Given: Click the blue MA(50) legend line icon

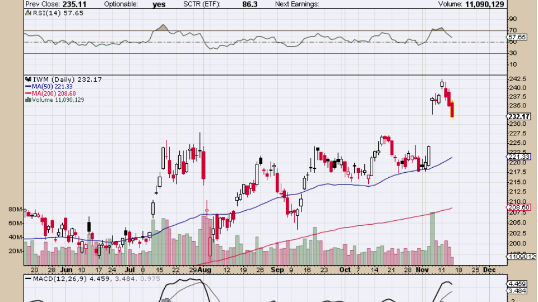Looking at the screenshot, I should [x=29, y=87].
